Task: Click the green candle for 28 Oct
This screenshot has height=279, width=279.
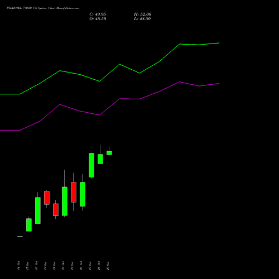Action: [x=100, y=159]
